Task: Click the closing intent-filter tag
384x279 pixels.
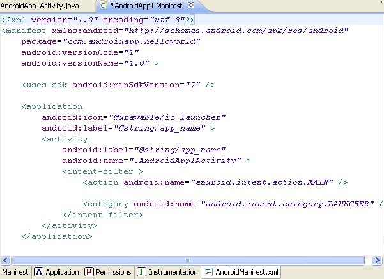Action: point(103,215)
